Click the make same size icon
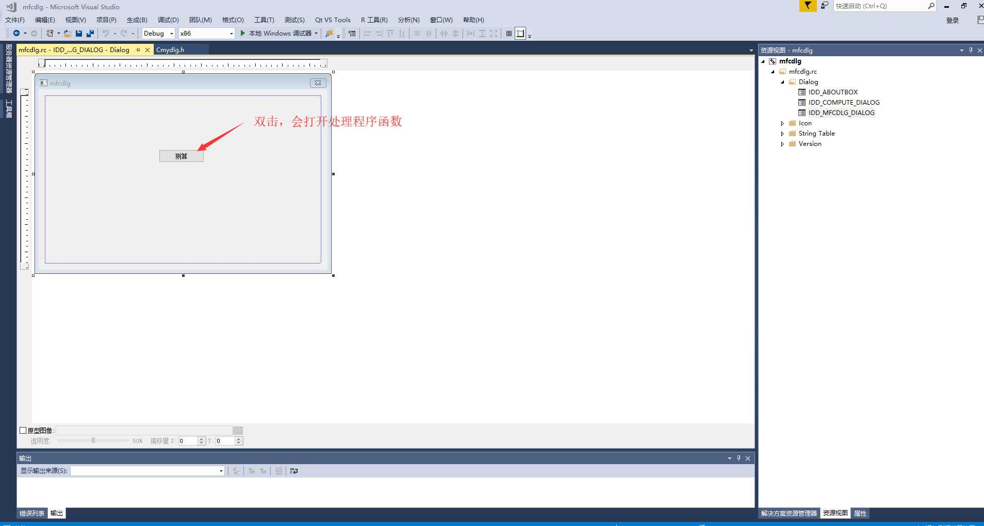The width and height of the screenshot is (984, 526). click(x=494, y=34)
